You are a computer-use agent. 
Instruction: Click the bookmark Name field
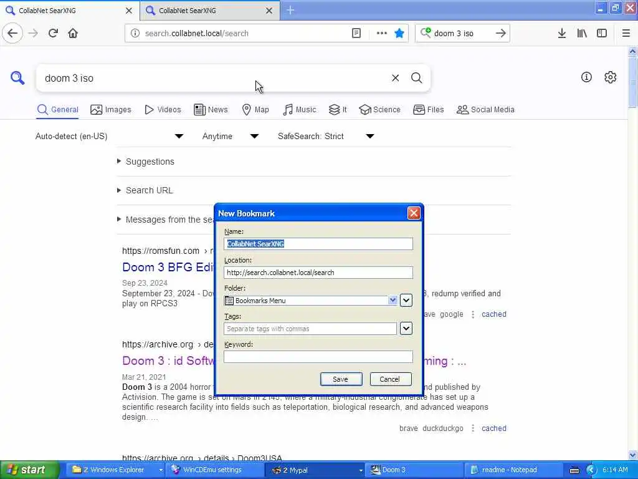(x=318, y=244)
